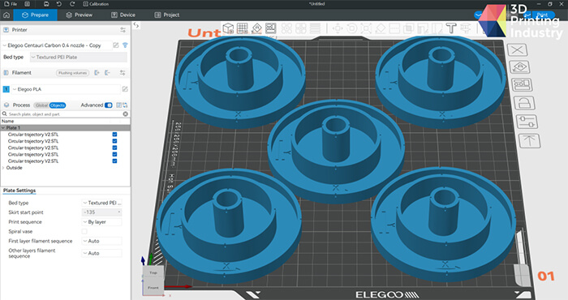This screenshot has height=300, width=568.
Task: Focus the Search plate, object and part field
Action: (62, 114)
